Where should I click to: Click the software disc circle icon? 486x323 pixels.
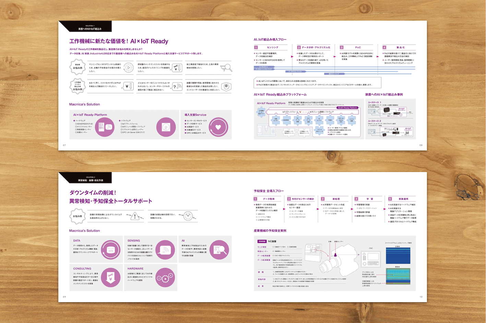click(166, 127)
